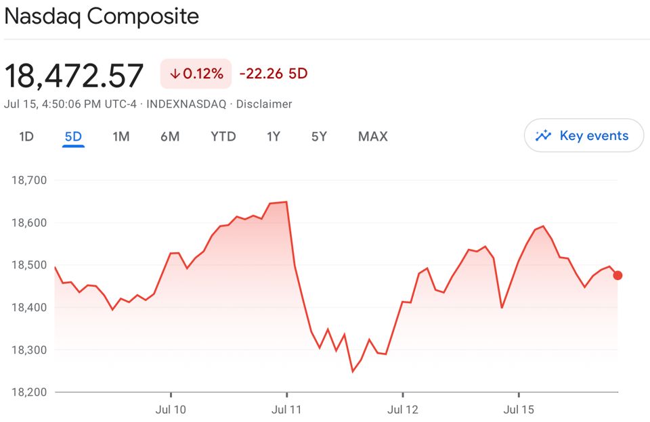This screenshot has width=650, height=422.
Task: Switch to the 6M range
Action: coord(170,136)
